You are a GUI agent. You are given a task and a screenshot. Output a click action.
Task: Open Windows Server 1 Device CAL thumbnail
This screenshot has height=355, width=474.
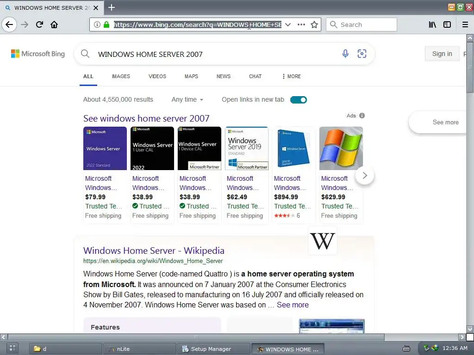click(199, 148)
